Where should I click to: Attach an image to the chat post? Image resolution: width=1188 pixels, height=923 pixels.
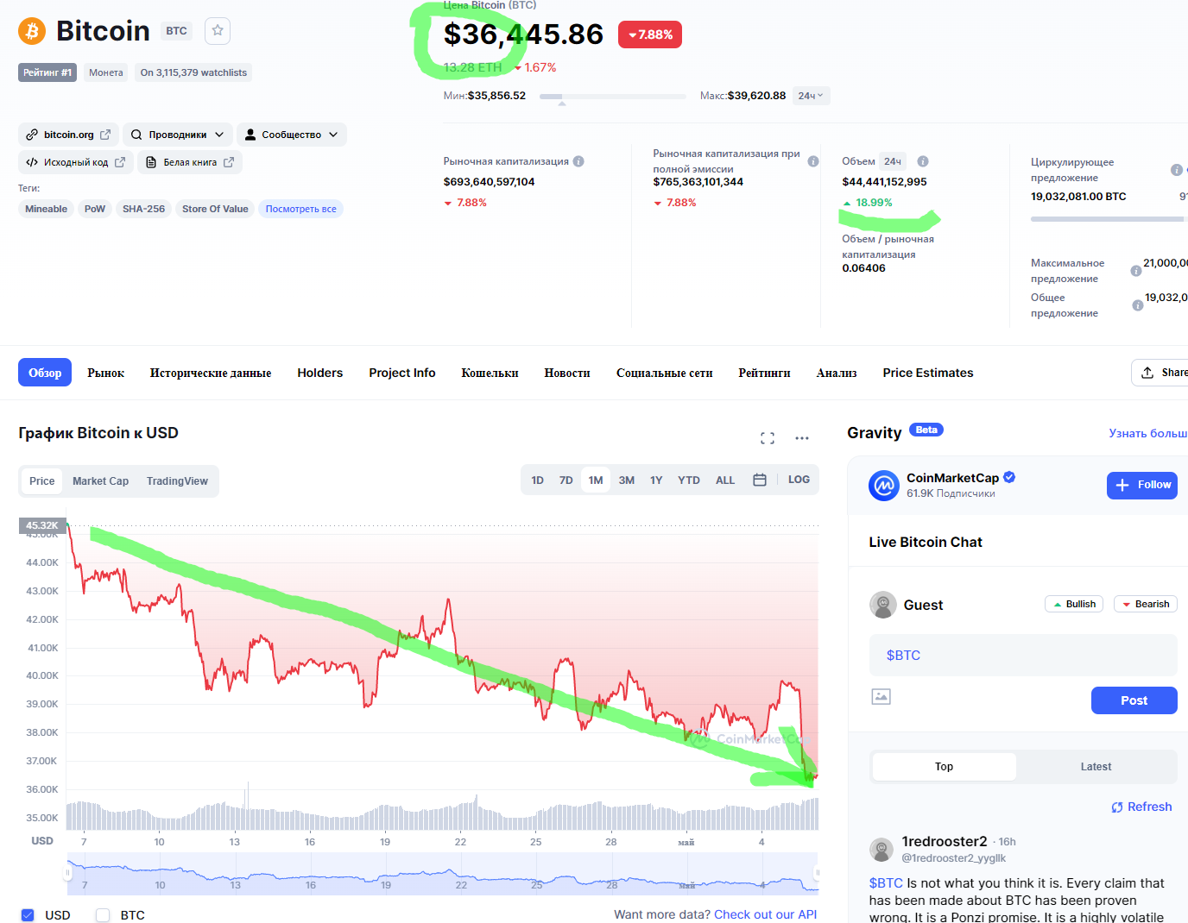(881, 696)
